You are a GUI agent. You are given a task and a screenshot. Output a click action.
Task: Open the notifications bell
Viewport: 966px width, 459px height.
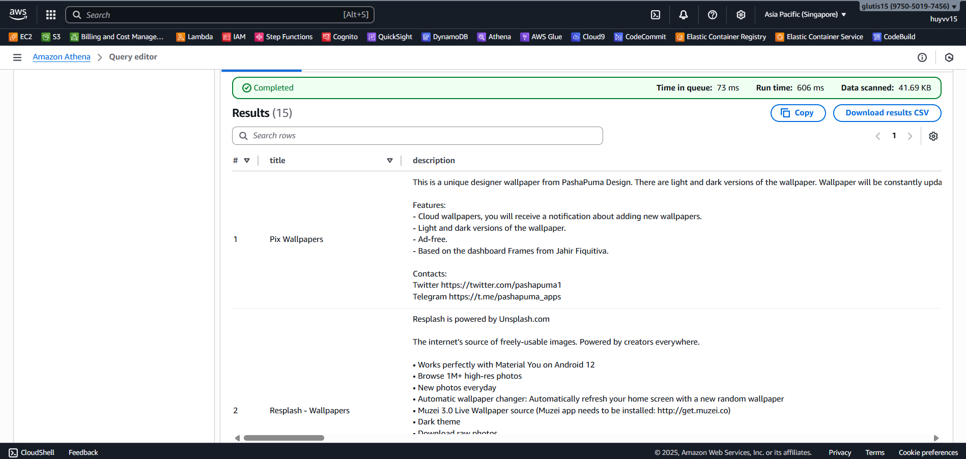pyautogui.click(x=684, y=15)
